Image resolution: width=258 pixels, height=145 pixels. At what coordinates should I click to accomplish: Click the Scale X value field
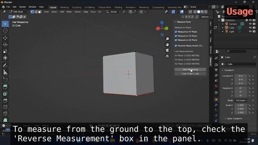pyautogui.click(x=241, y=105)
